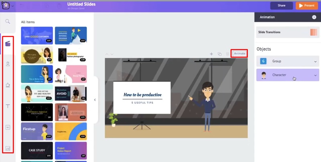
Task: Choose the salmon-colored woman portrait template
Action: pos(71,112)
